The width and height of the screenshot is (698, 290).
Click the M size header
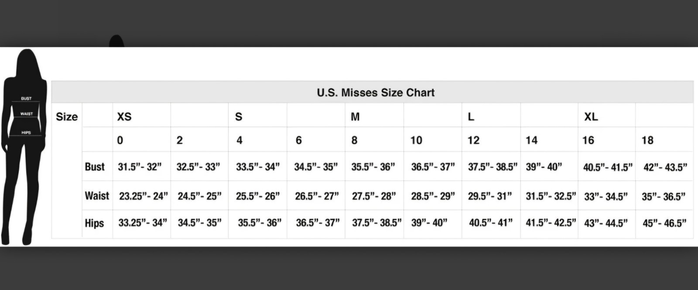pos(355,116)
